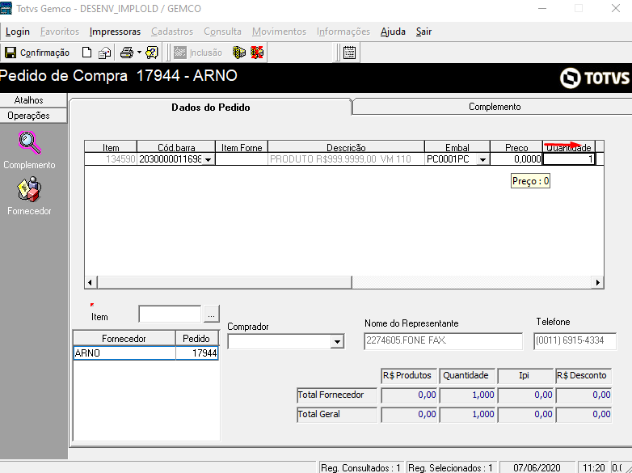632x473 pixels.
Task: Click Reg. Consultados status bar entry
Action: click(360, 468)
